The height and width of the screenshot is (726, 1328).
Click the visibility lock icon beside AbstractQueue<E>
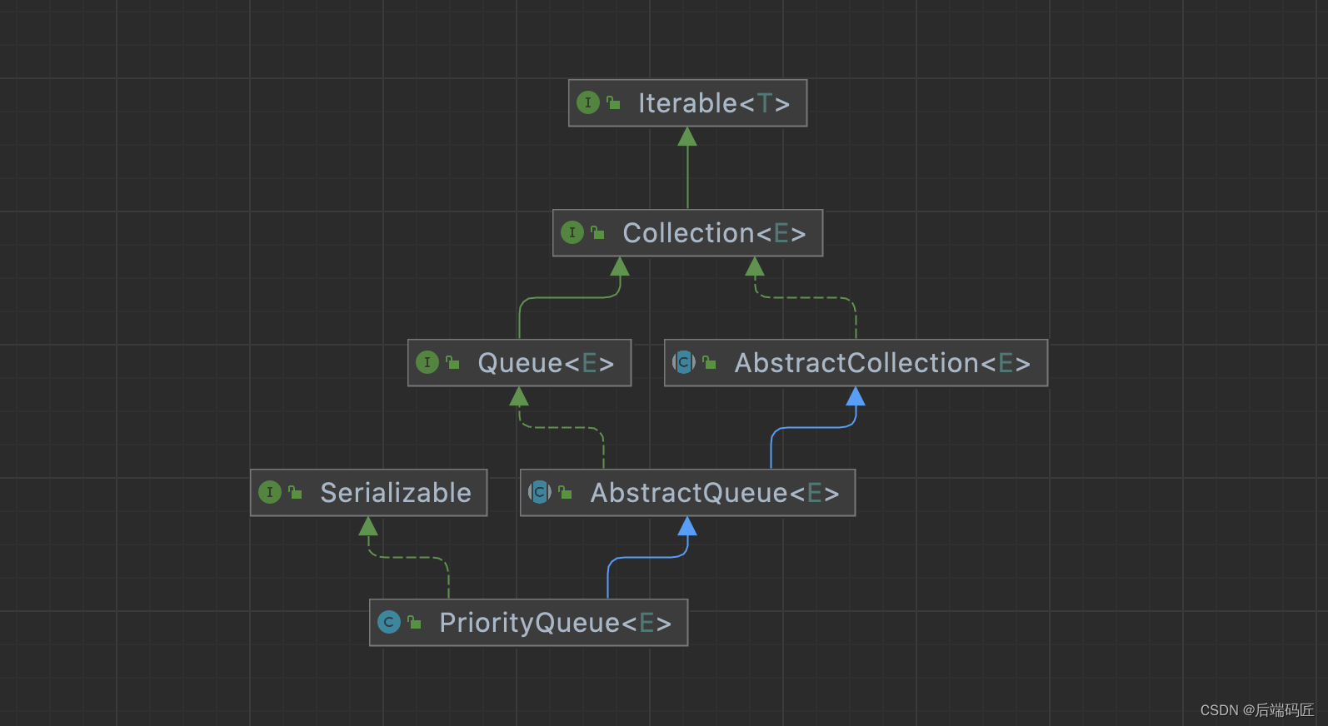coord(566,492)
